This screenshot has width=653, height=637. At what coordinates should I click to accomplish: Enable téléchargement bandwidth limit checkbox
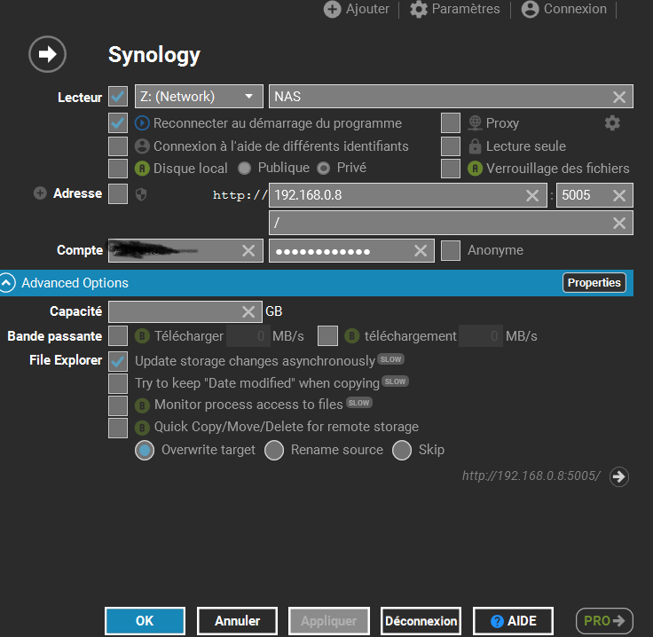[327, 336]
